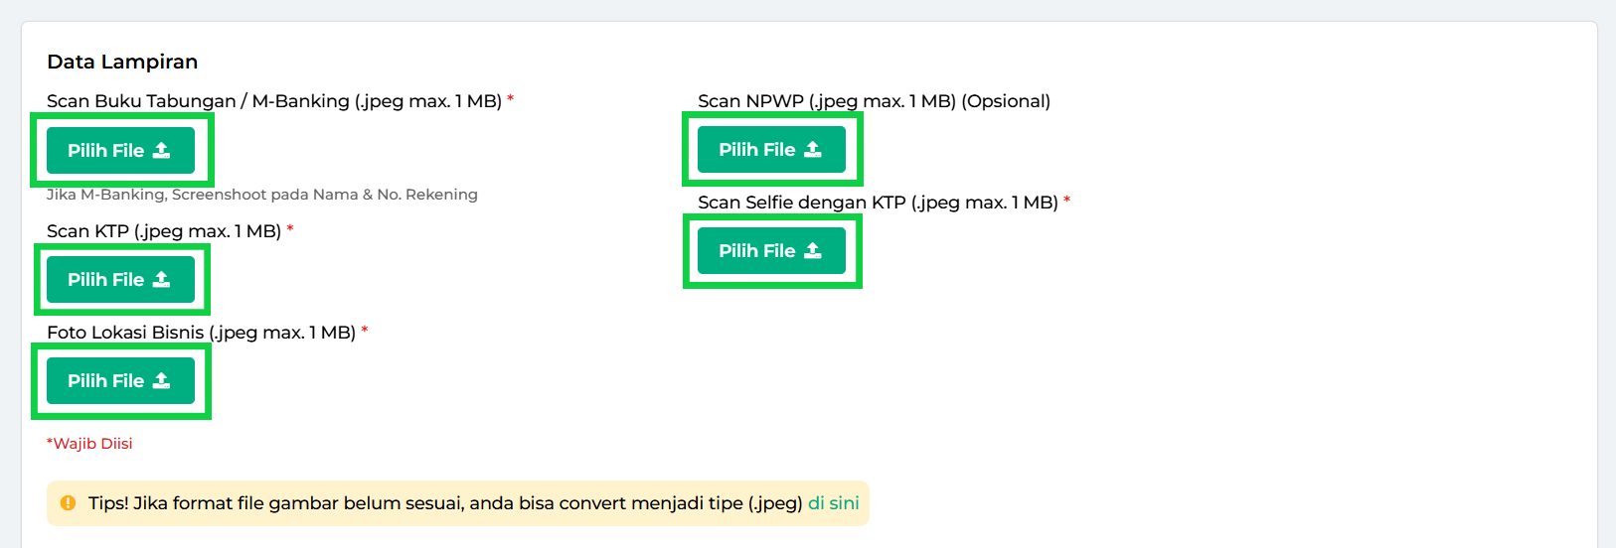Click upload icon under Scan NPWP
This screenshot has height=548, width=1616.
(x=813, y=150)
